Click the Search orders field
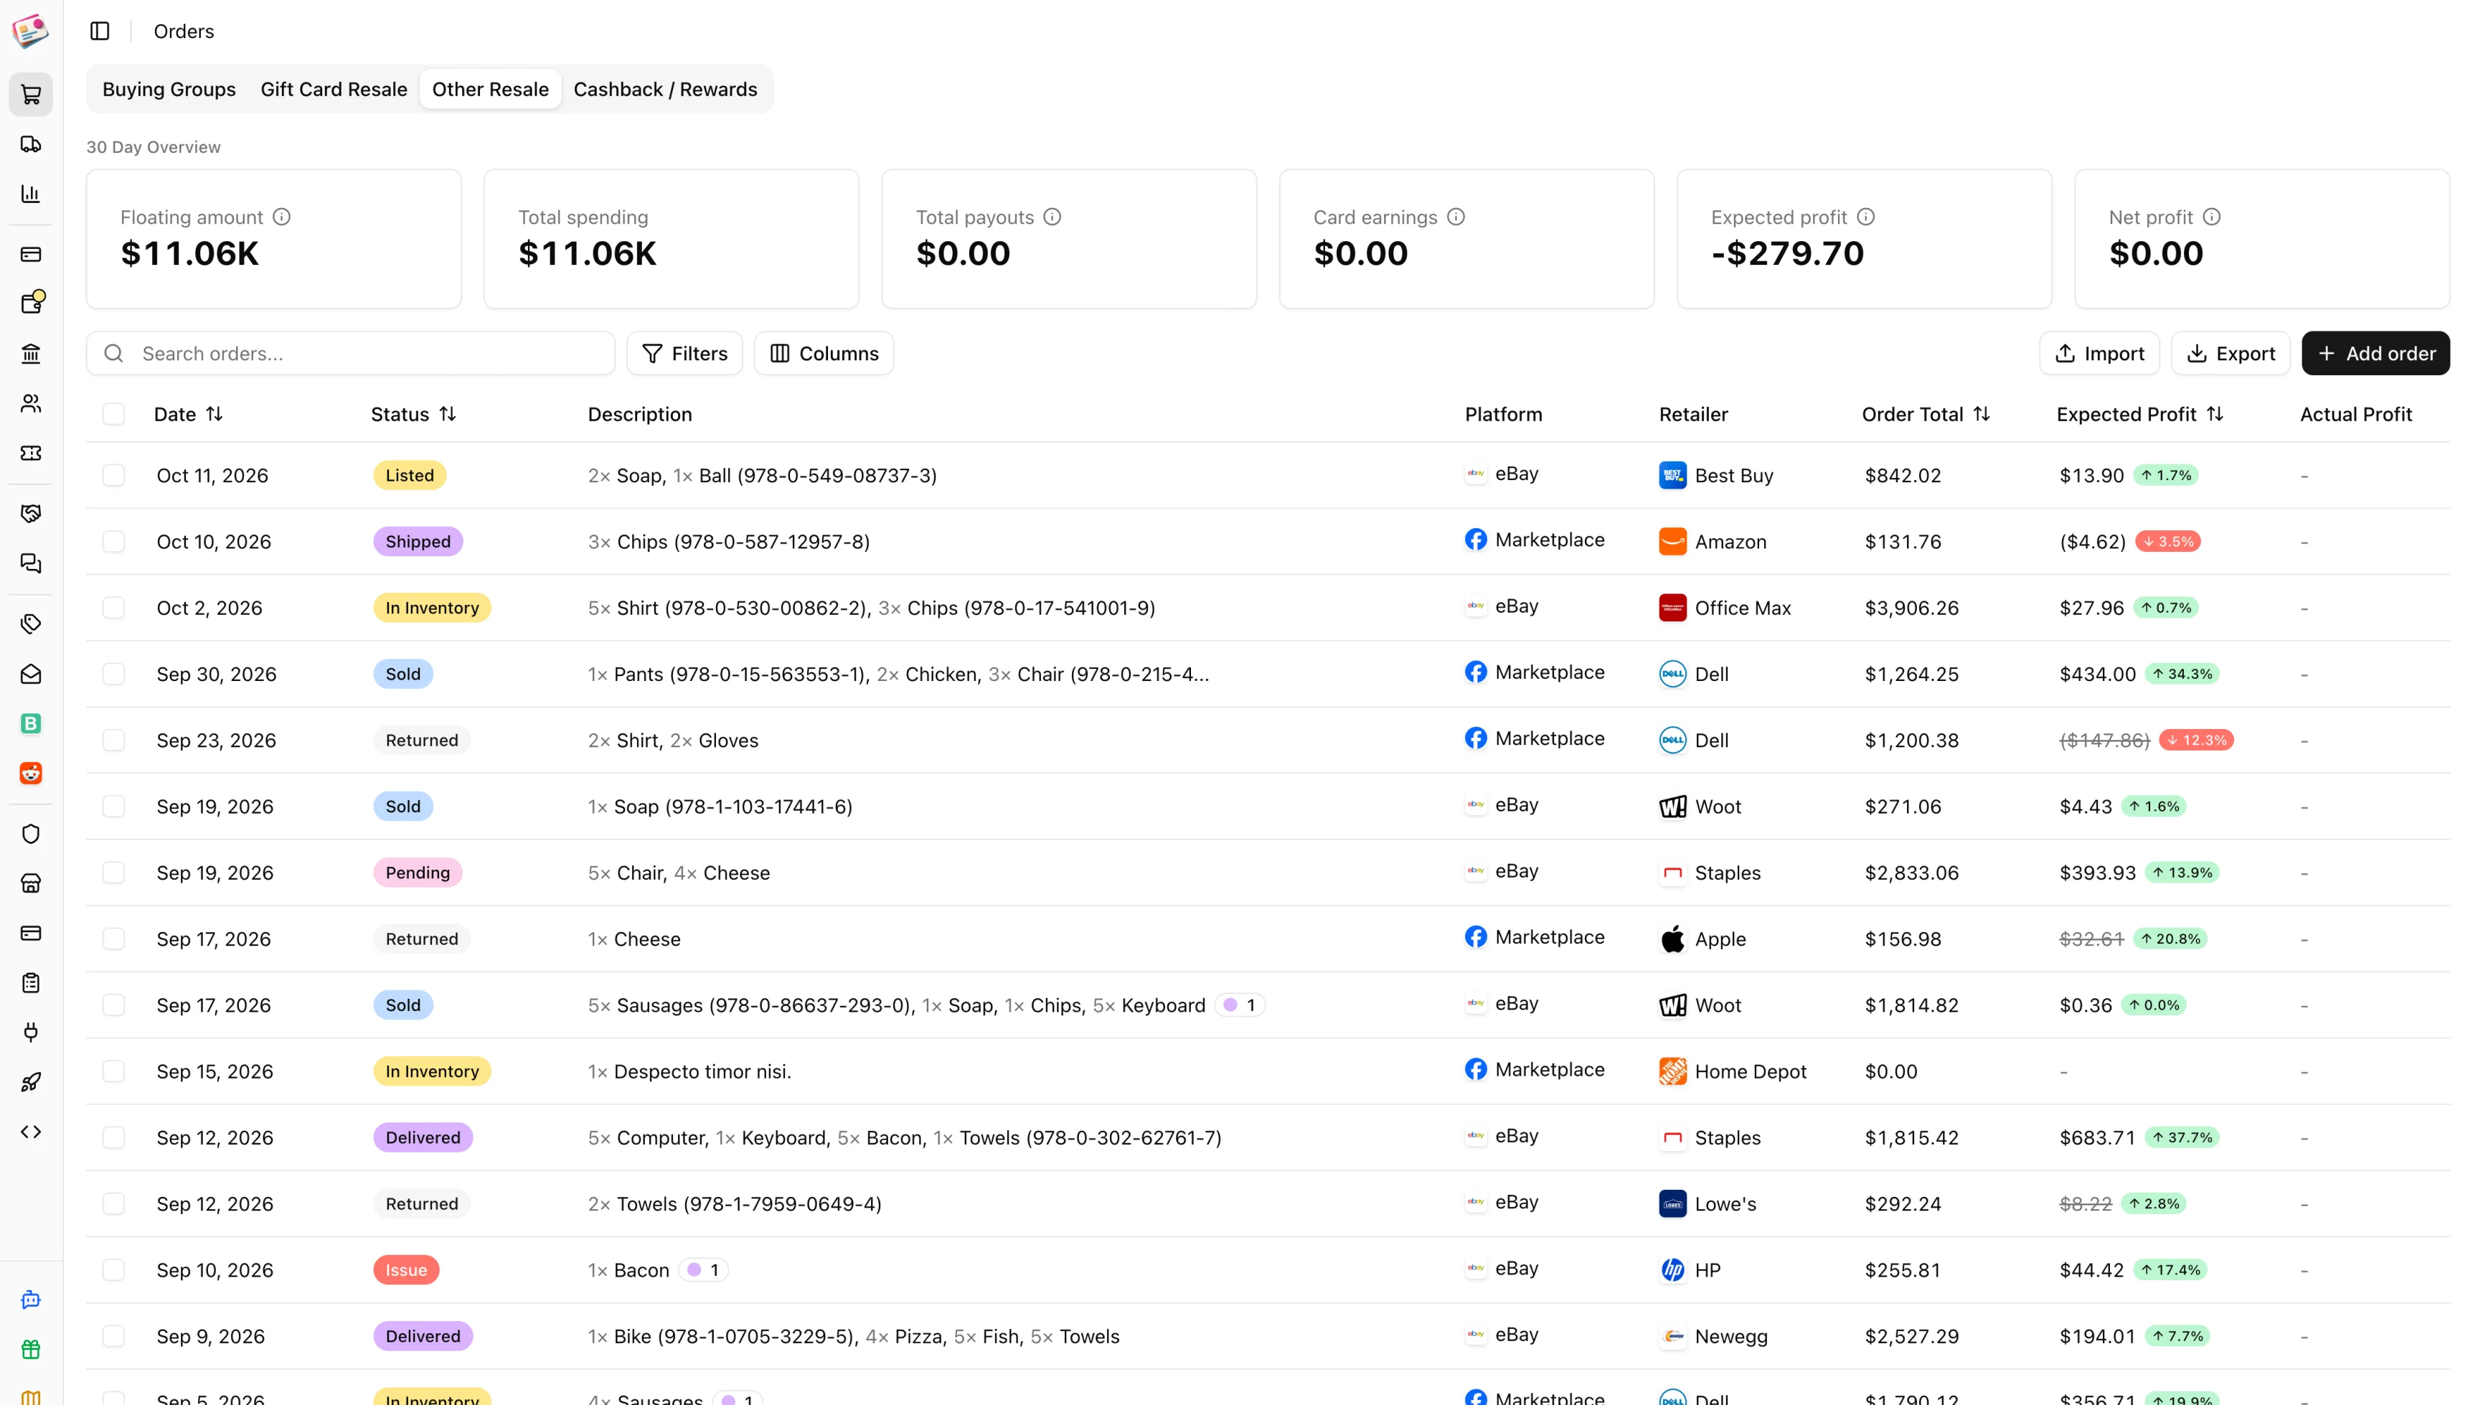 click(350, 353)
